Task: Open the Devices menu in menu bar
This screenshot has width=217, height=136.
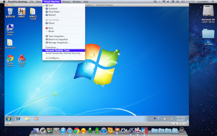Action: [x=66, y=2]
